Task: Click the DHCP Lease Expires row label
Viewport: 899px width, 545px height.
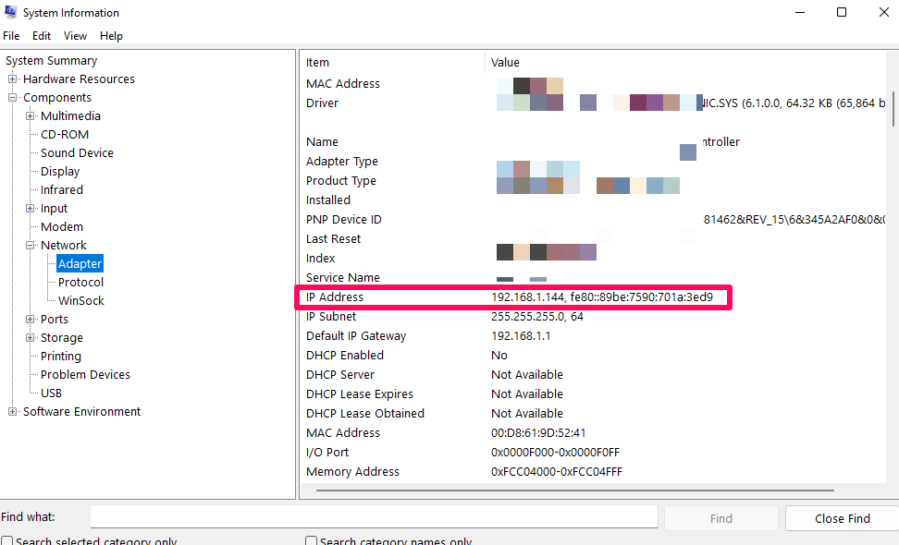Action: [360, 394]
